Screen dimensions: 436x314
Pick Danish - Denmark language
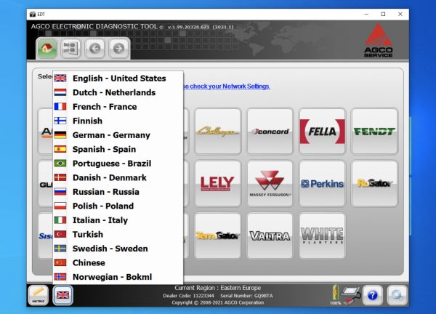pyautogui.click(x=118, y=177)
